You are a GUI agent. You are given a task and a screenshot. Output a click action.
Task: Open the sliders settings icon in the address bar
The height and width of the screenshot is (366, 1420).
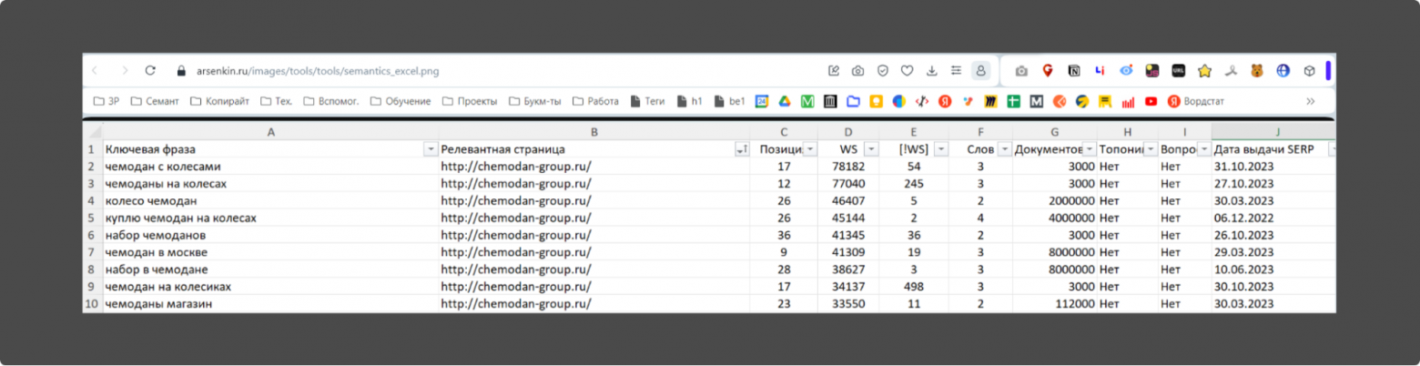[x=956, y=70]
